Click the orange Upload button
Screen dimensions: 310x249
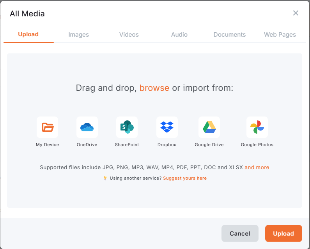click(283, 233)
